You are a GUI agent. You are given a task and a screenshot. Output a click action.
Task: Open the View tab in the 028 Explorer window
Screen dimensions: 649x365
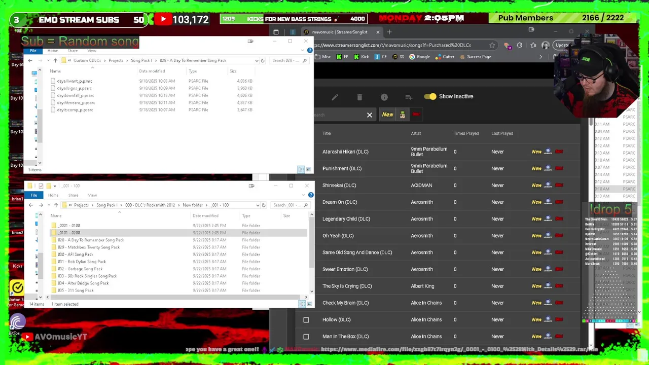click(x=92, y=51)
